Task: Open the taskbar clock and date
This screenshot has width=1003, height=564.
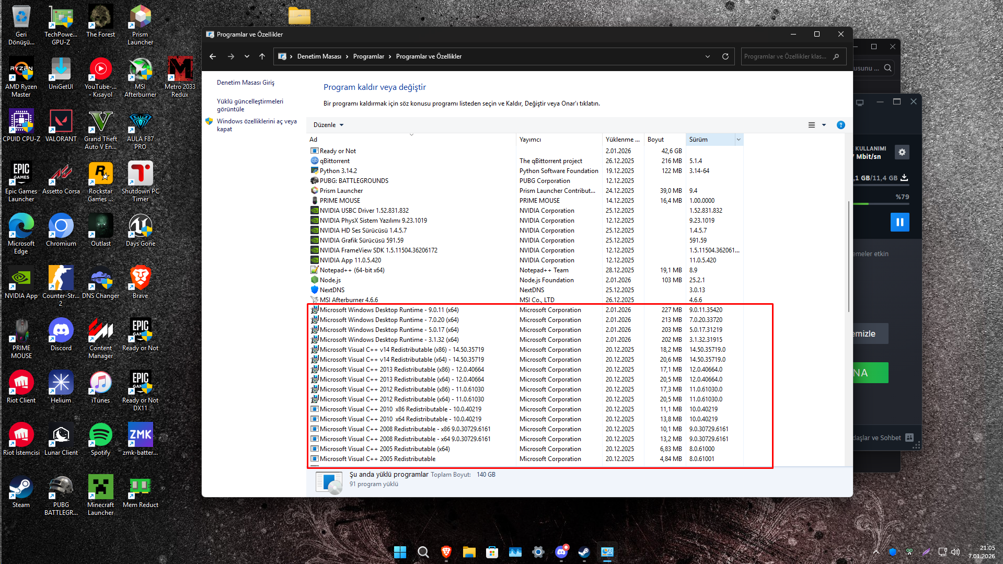Action: click(981, 552)
